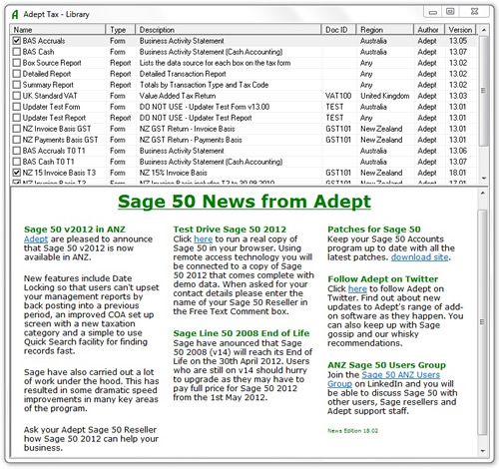Select 'Value Added Tax Return' description
499x469 pixels.
(x=178, y=96)
